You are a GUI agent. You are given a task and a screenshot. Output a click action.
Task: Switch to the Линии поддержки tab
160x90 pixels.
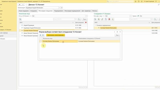pos(24,11)
